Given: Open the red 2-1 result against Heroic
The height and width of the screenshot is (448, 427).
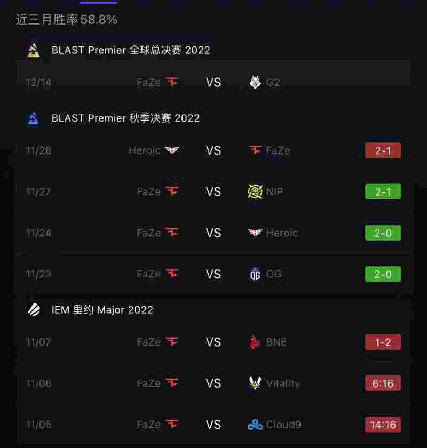Looking at the screenshot, I should point(383,150).
